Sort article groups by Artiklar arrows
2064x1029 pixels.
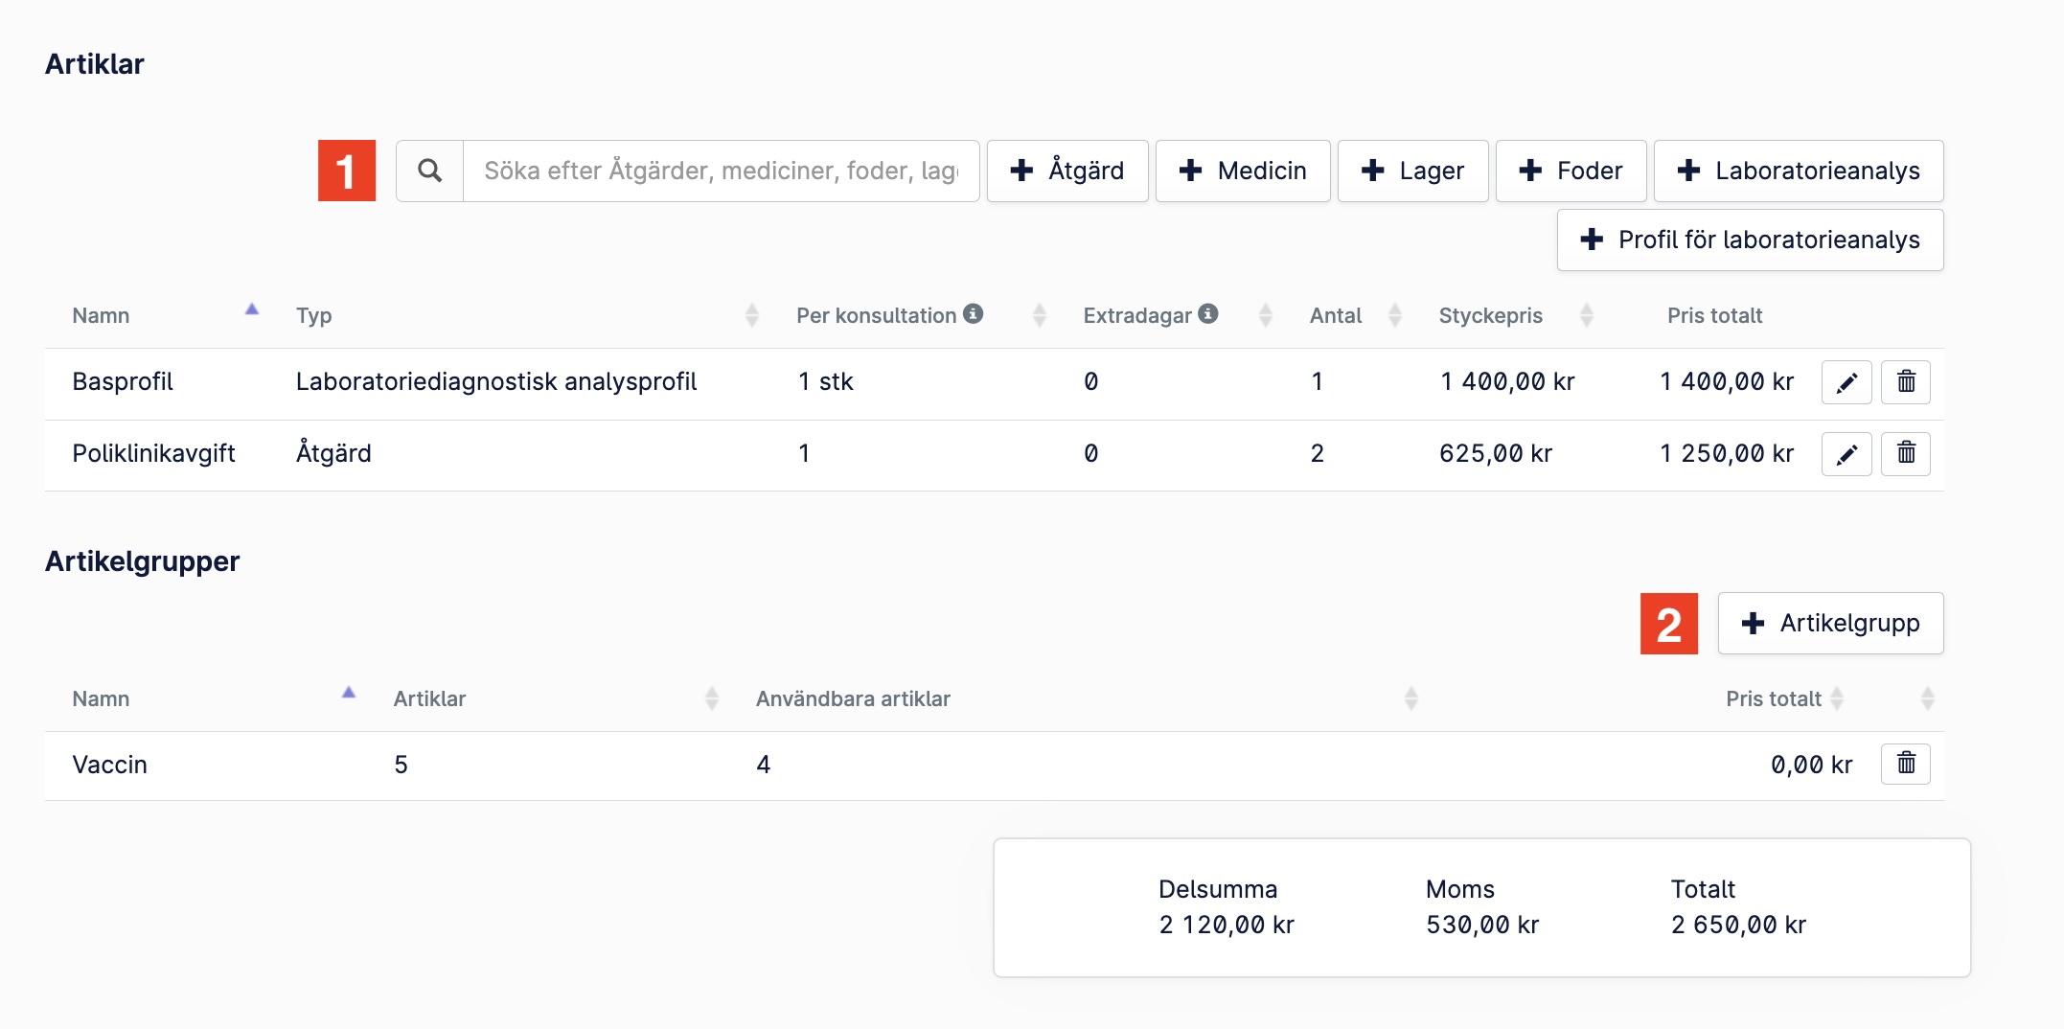tap(712, 698)
